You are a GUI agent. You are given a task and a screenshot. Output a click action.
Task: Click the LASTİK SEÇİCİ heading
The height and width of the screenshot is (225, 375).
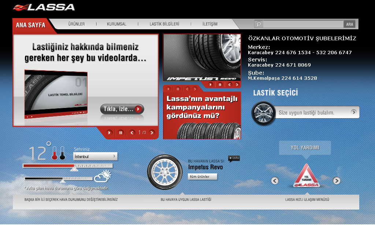click(x=275, y=93)
